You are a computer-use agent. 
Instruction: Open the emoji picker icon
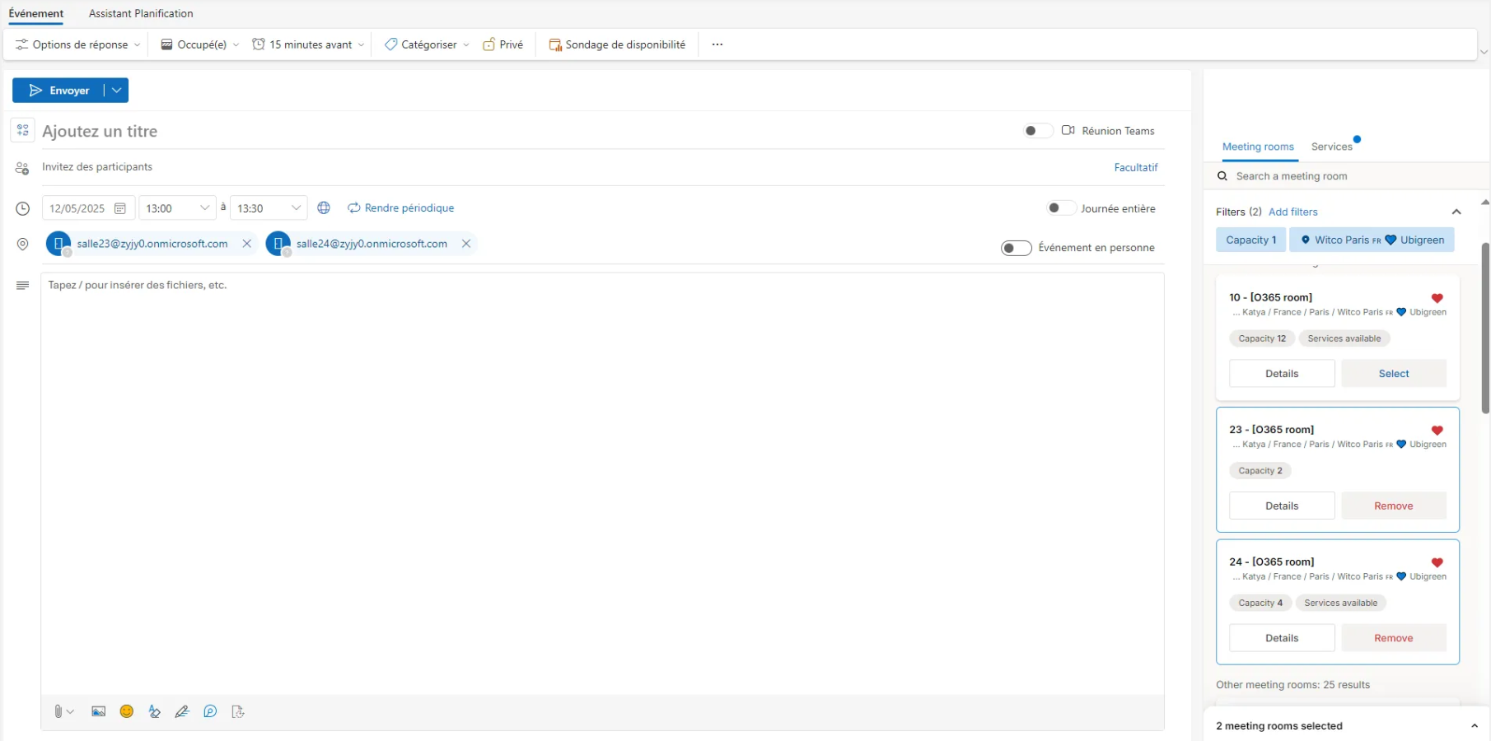[126, 711]
